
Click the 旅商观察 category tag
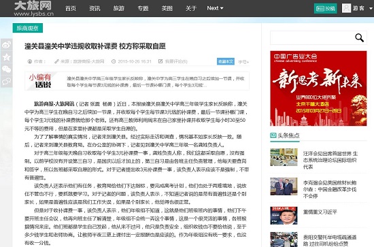(28, 28)
